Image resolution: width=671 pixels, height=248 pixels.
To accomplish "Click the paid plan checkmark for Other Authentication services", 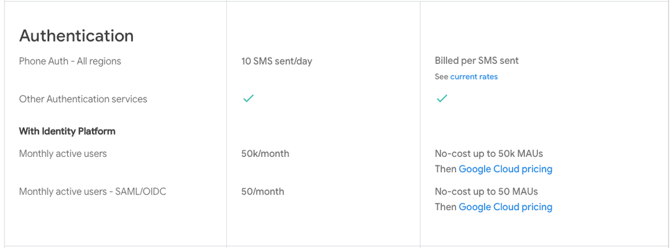I will point(442,99).
